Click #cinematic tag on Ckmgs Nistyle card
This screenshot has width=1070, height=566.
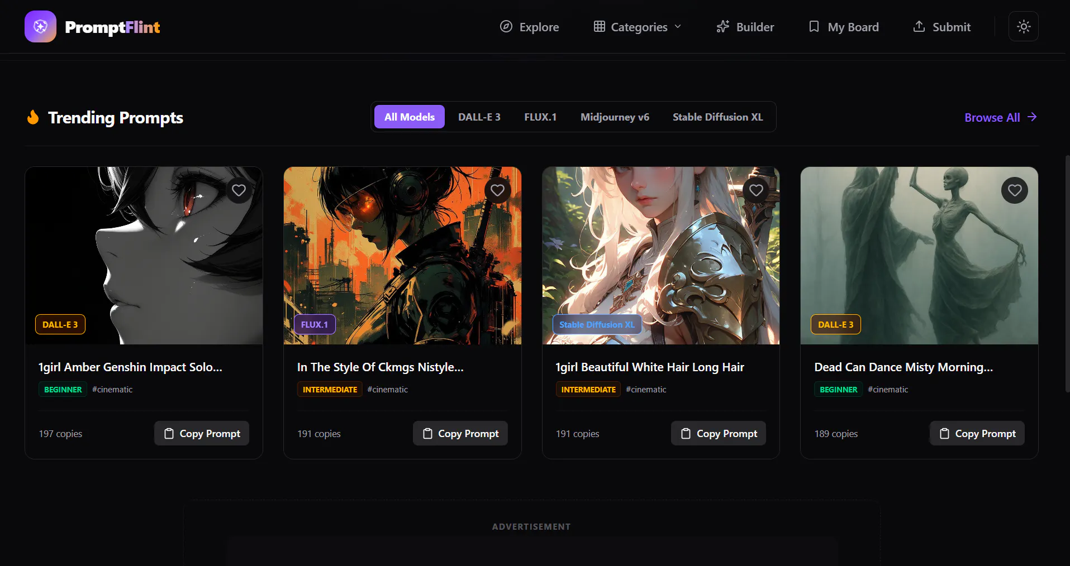click(x=388, y=390)
